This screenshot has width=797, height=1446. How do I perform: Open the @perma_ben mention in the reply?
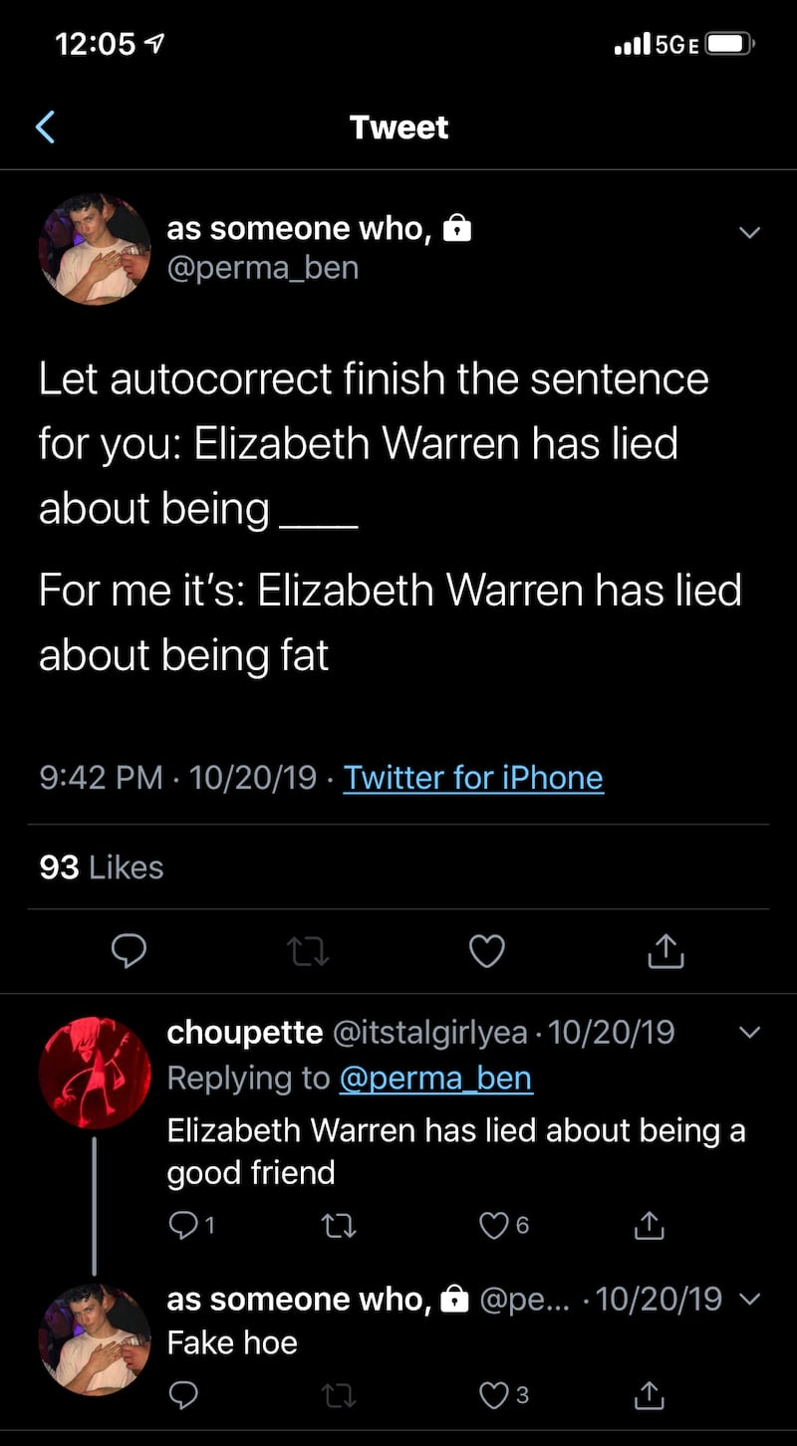(x=435, y=1078)
